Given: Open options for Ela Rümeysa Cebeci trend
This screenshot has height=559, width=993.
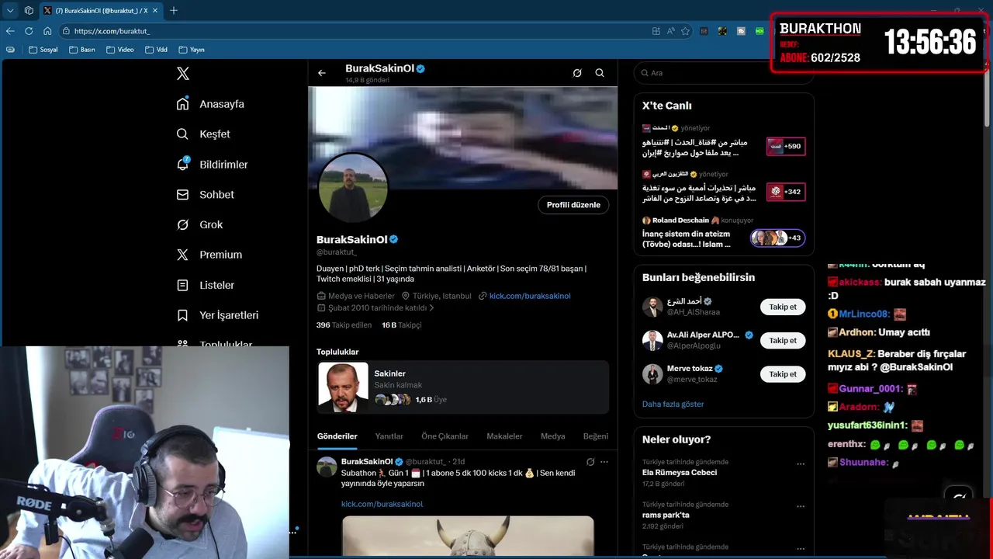Looking at the screenshot, I should (x=801, y=464).
